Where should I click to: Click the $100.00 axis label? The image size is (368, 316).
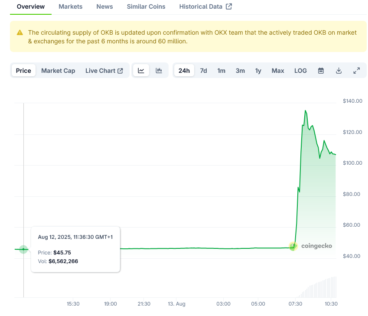coord(352,163)
